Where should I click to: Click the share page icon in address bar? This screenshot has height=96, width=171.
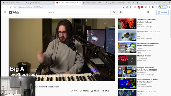point(127,7)
